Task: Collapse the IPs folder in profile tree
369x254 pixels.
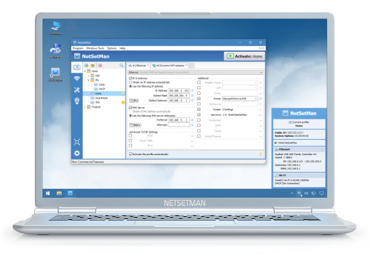Action: 89,80
